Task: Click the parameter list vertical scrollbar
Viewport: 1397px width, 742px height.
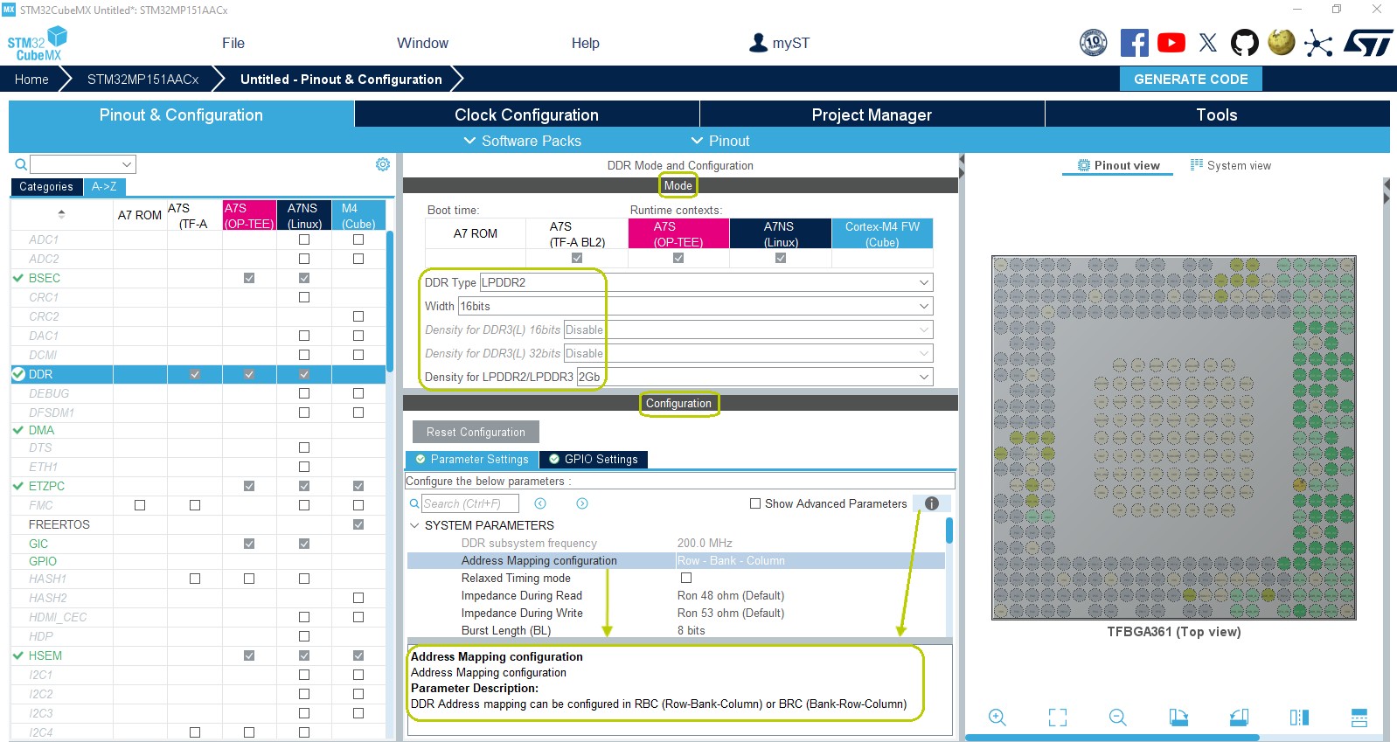Action: click(949, 531)
